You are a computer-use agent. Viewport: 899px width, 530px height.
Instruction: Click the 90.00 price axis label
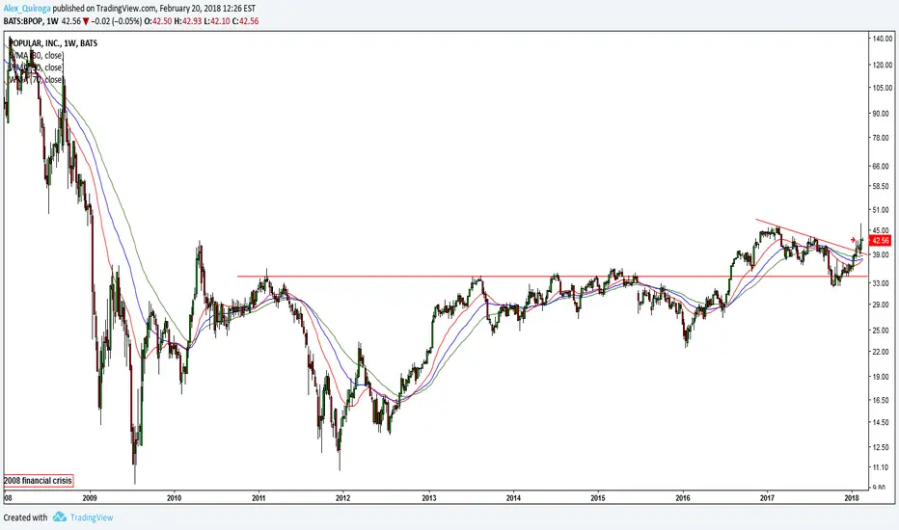(x=882, y=113)
